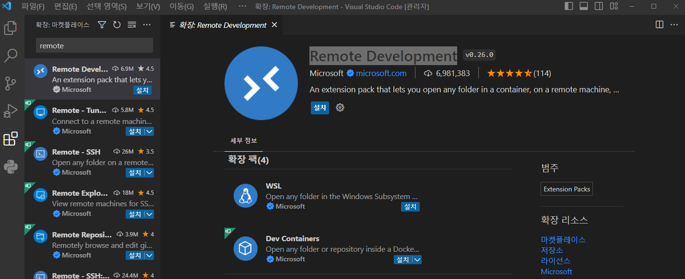685x279 pixels.
Task: Open the 편집(E) menu
Action: [x=66, y=7]
